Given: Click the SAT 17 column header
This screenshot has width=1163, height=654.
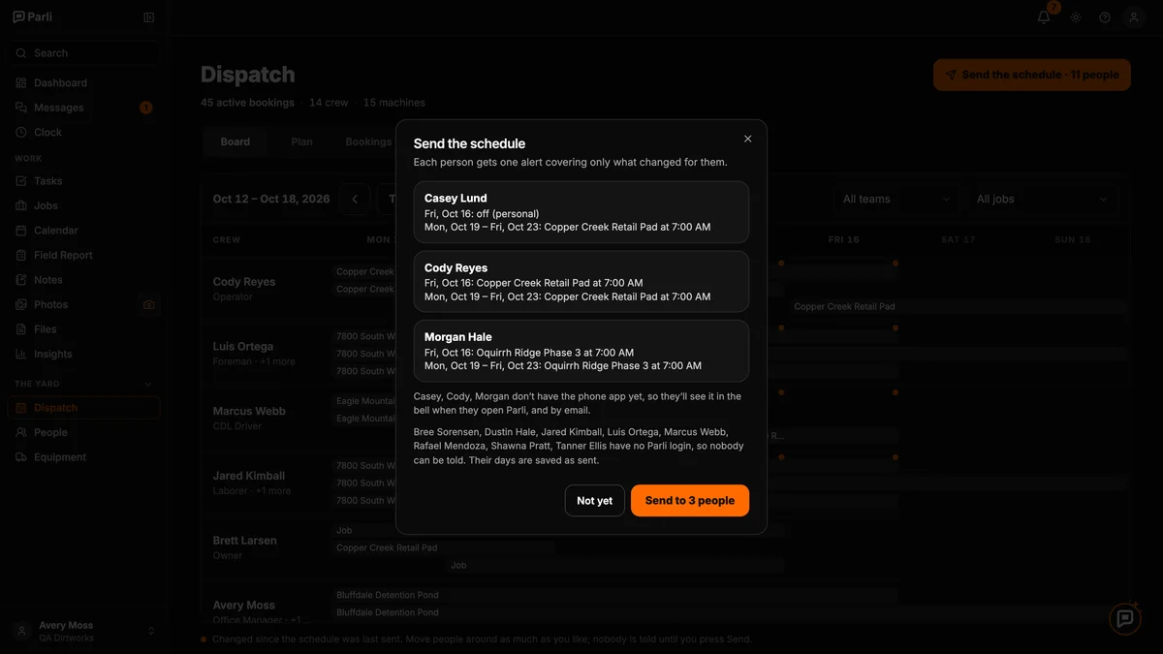Looking at the screenshot, I should (x=958, y=239).
